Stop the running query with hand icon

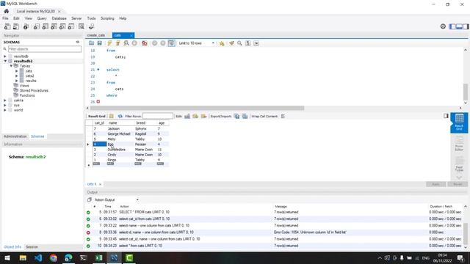point(134,43)
